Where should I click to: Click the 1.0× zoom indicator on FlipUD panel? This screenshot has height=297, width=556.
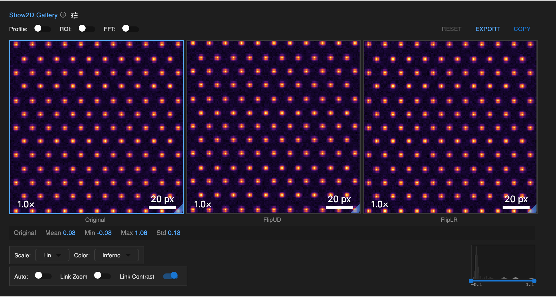coord(202,205)
